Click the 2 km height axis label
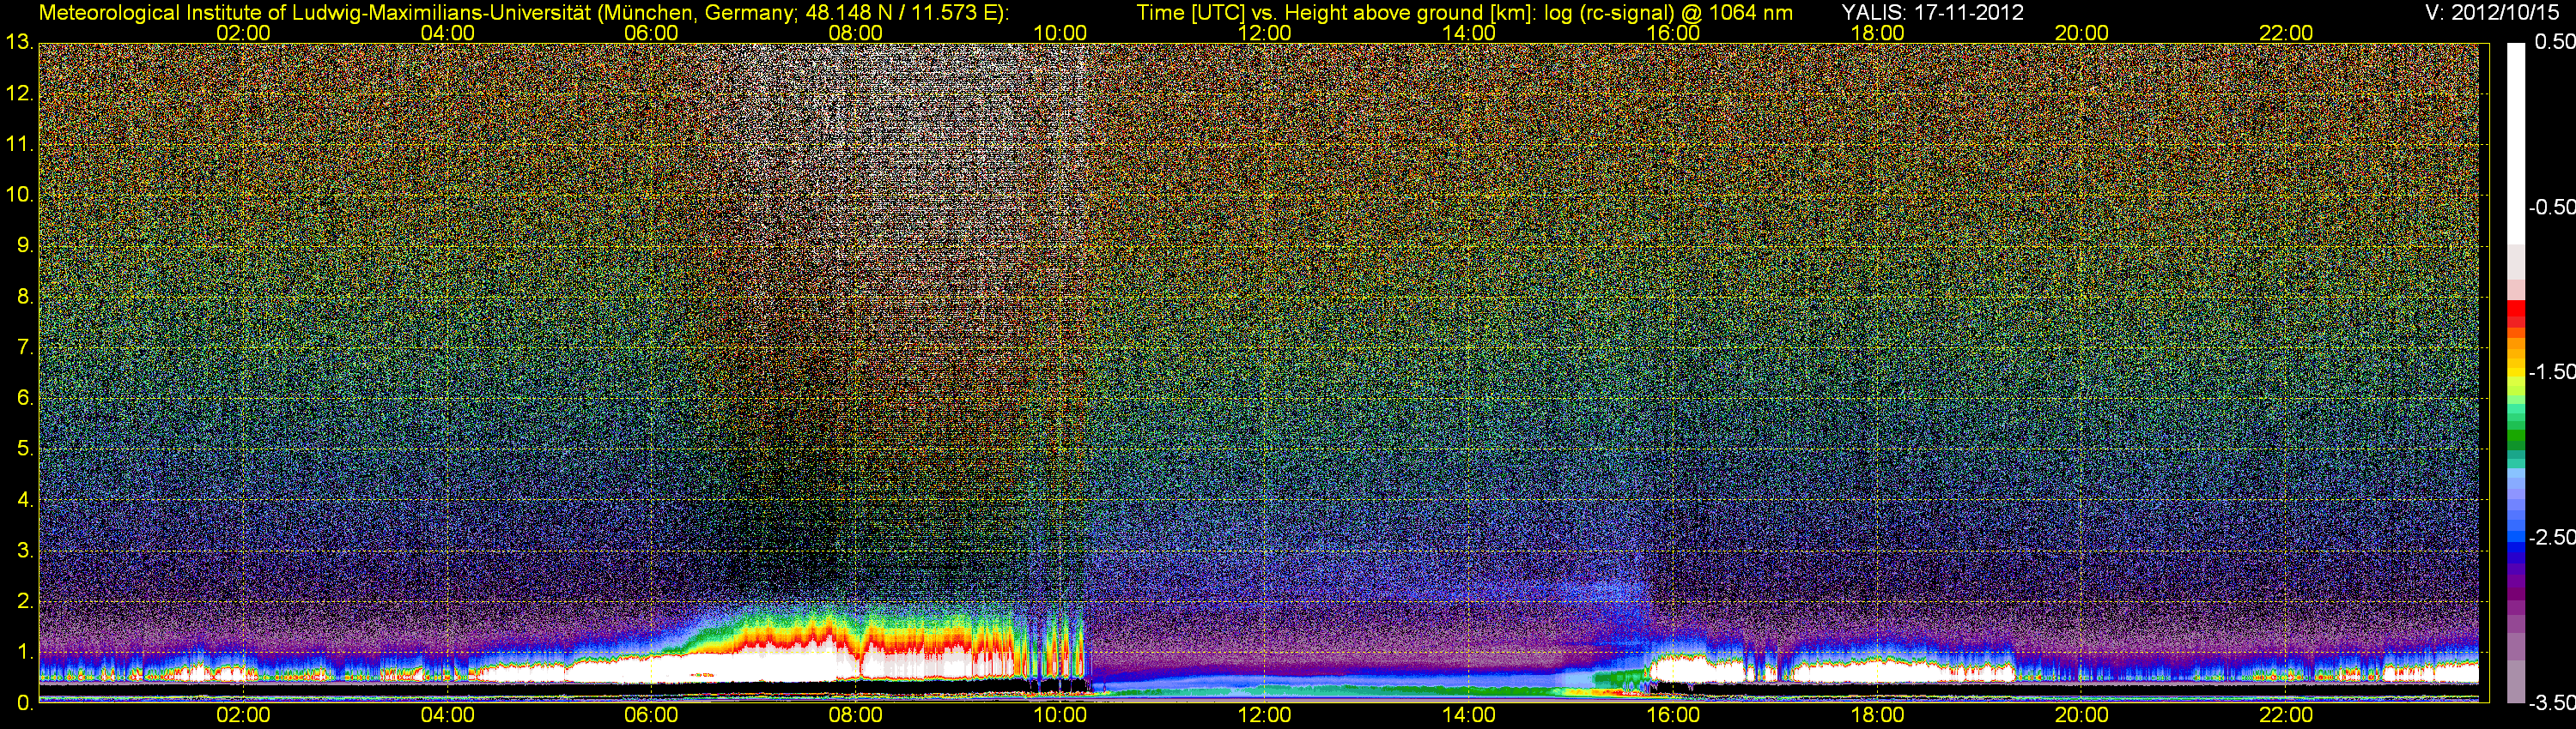The image size is (2576, 729). 25,601
